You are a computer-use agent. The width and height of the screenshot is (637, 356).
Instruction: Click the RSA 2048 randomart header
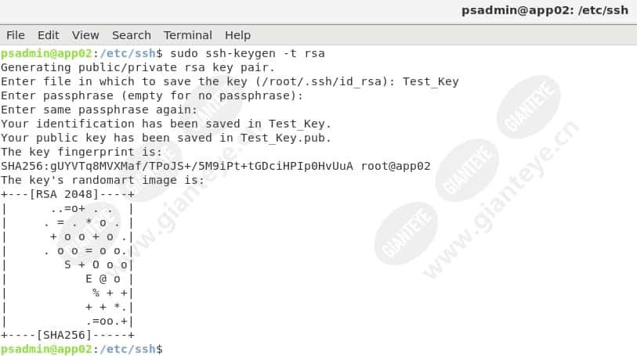click(67, 195)
